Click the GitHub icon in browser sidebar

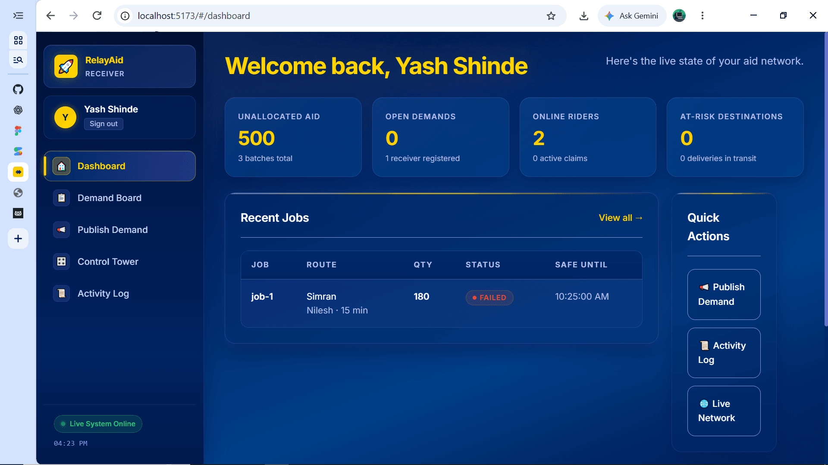(18, 90)
